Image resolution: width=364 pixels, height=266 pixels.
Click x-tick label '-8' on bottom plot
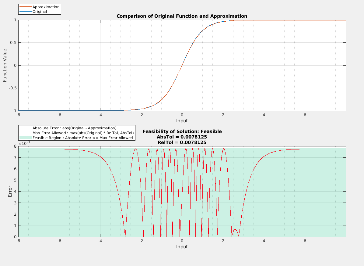(18, 241)
